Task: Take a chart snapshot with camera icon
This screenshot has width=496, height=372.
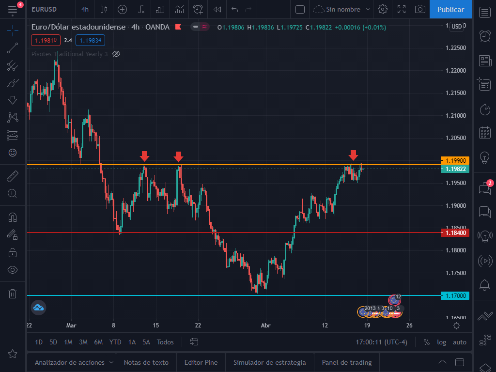Action: (x=420, y=10)
